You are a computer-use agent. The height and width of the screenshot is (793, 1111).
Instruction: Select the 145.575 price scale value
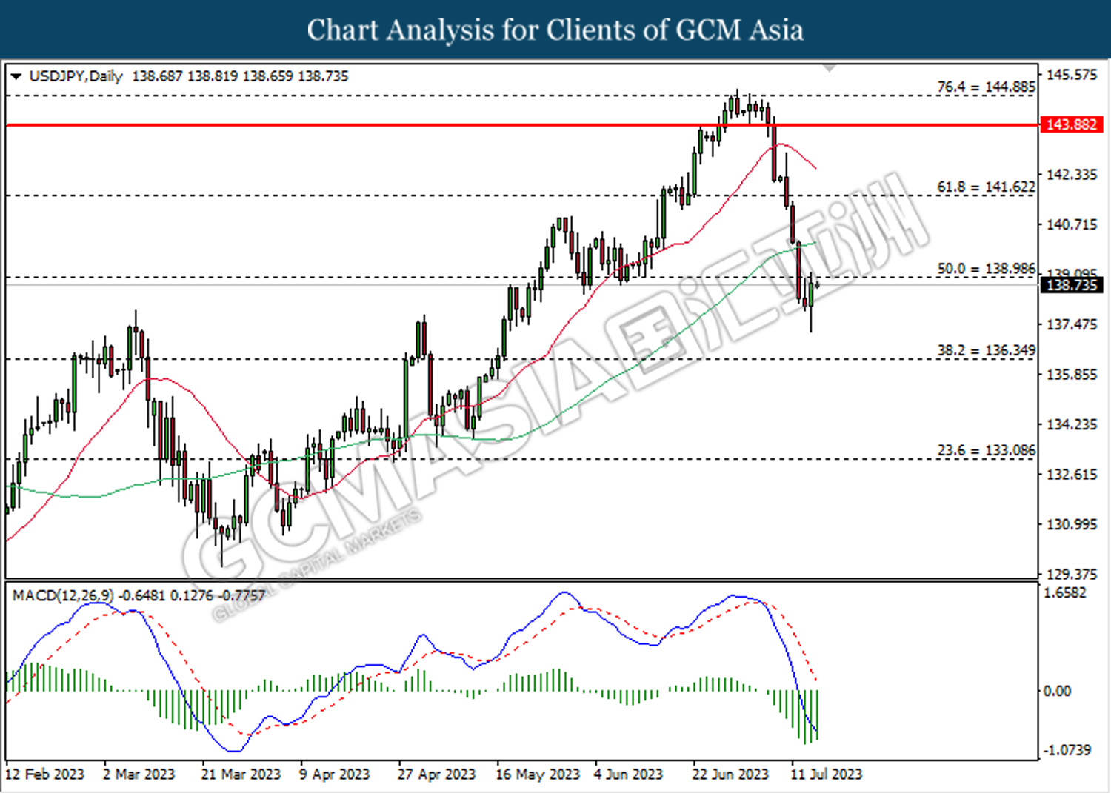point(1072,75)
